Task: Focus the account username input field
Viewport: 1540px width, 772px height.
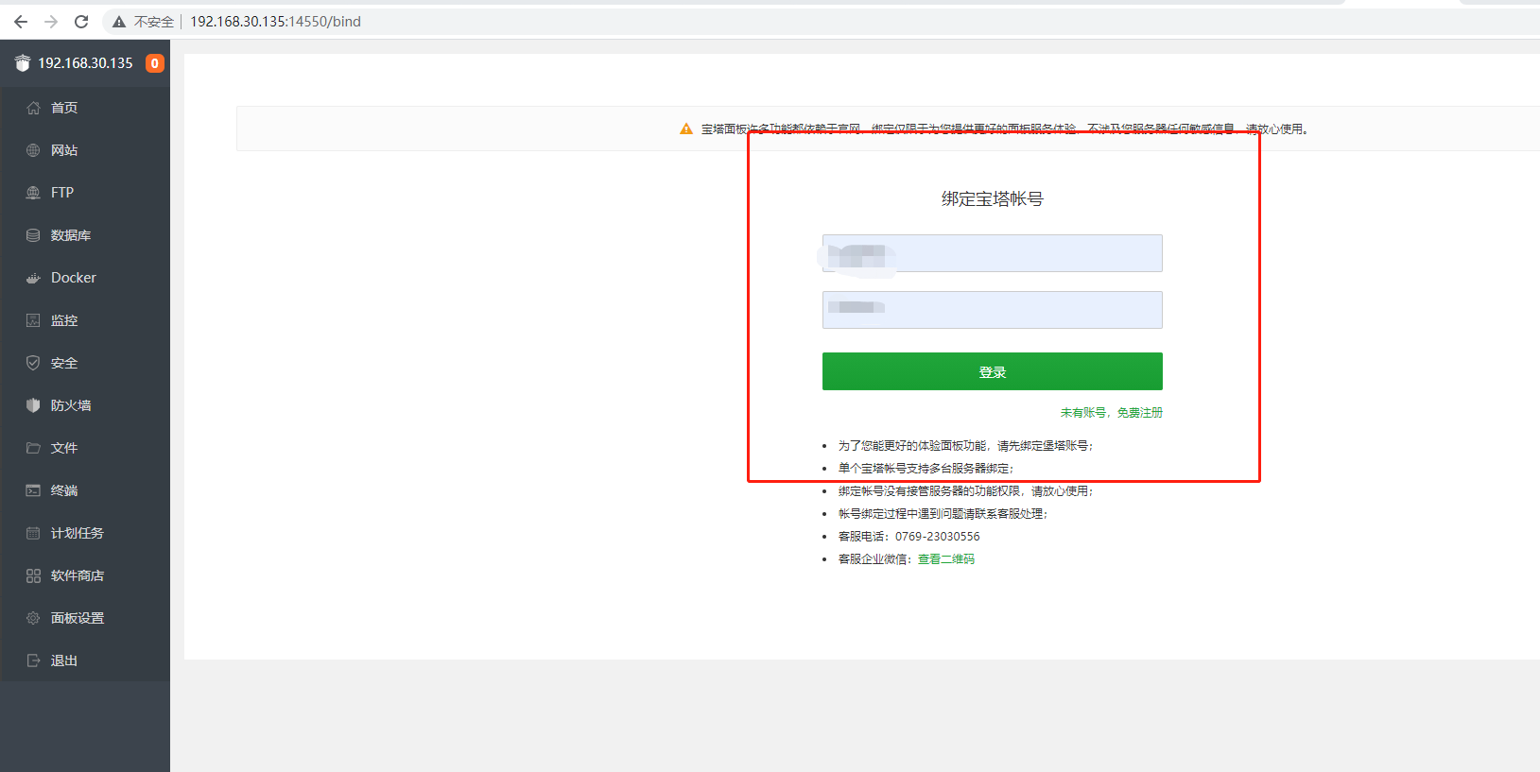Action: point(993,253)
